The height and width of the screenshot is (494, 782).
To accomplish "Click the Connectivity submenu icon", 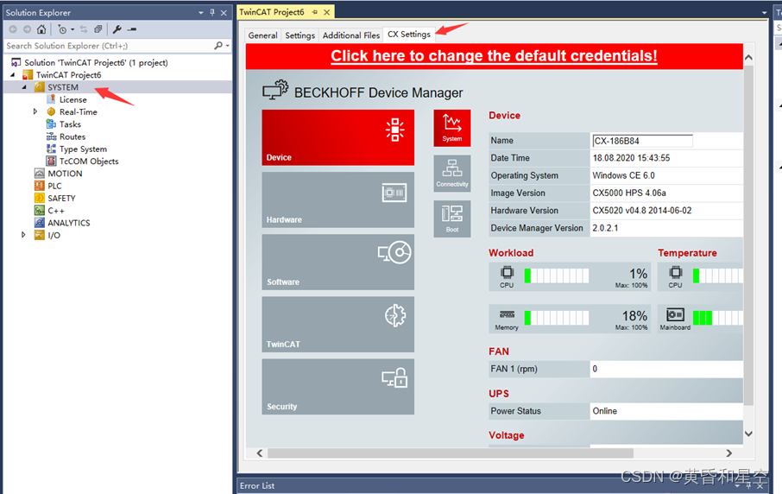I will 451,174.
